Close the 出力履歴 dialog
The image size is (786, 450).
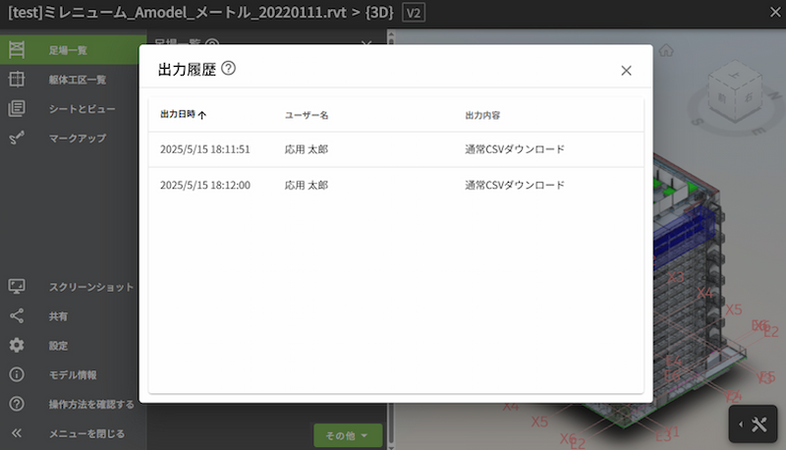tap(626, 71)
